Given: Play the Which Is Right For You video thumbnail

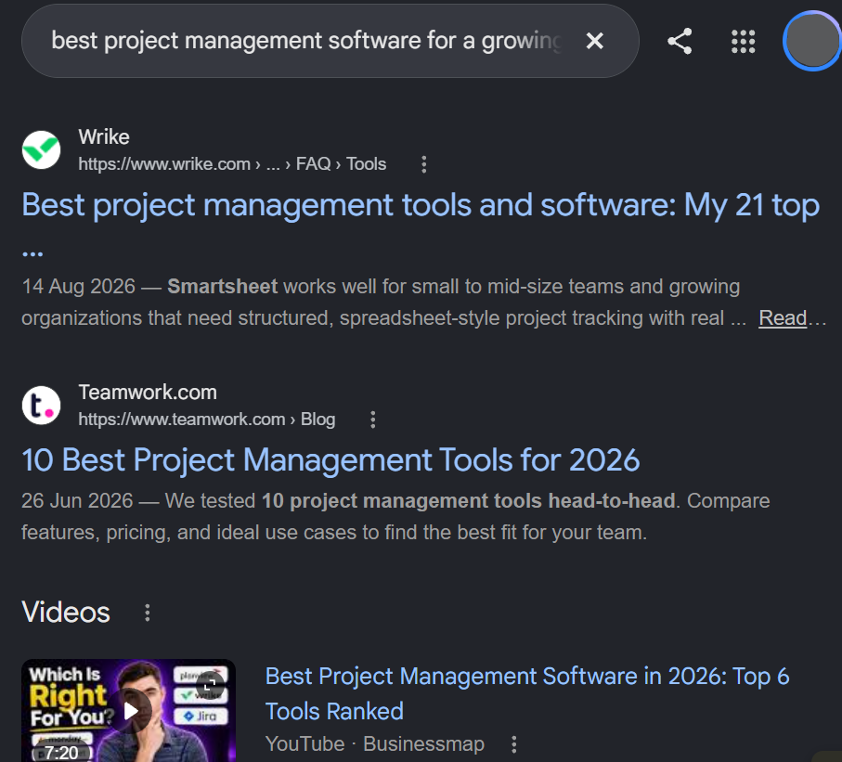Looking at the screenshot, I should coord(128,710).
